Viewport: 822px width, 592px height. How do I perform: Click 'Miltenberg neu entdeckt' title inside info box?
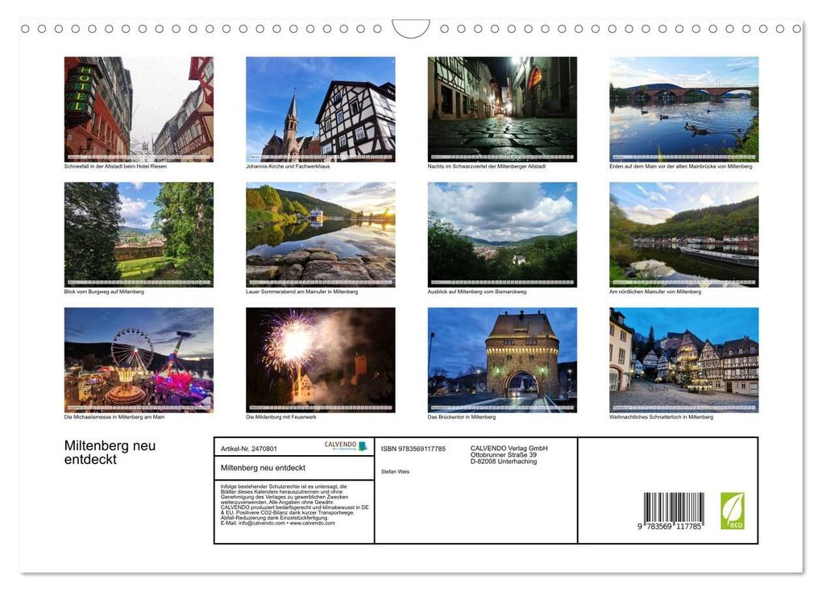[x=264, y=468]
